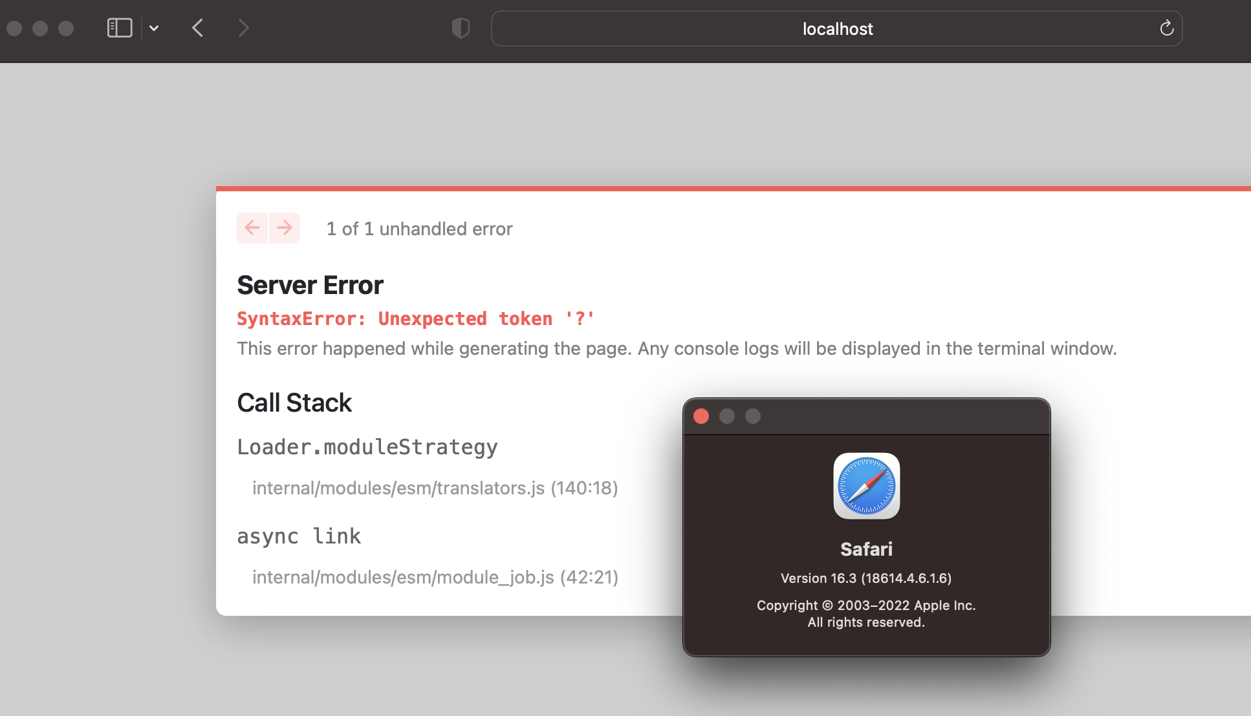Screen dimensions: 1251x716
Task: Expand the Loader.moduleStrategy stack frame
Action: tap(367, 447)
